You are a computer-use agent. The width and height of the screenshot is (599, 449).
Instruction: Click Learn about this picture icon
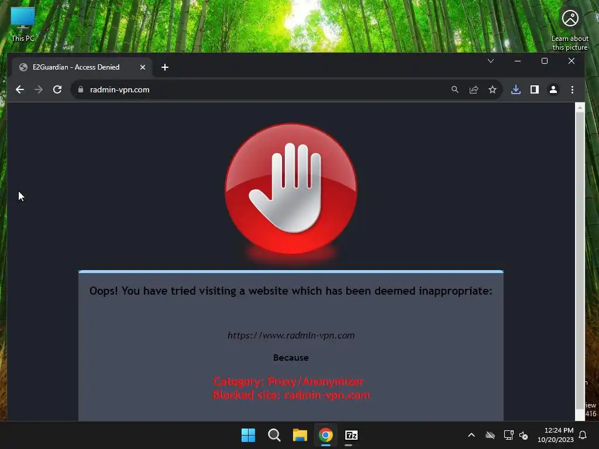(570, 29)
